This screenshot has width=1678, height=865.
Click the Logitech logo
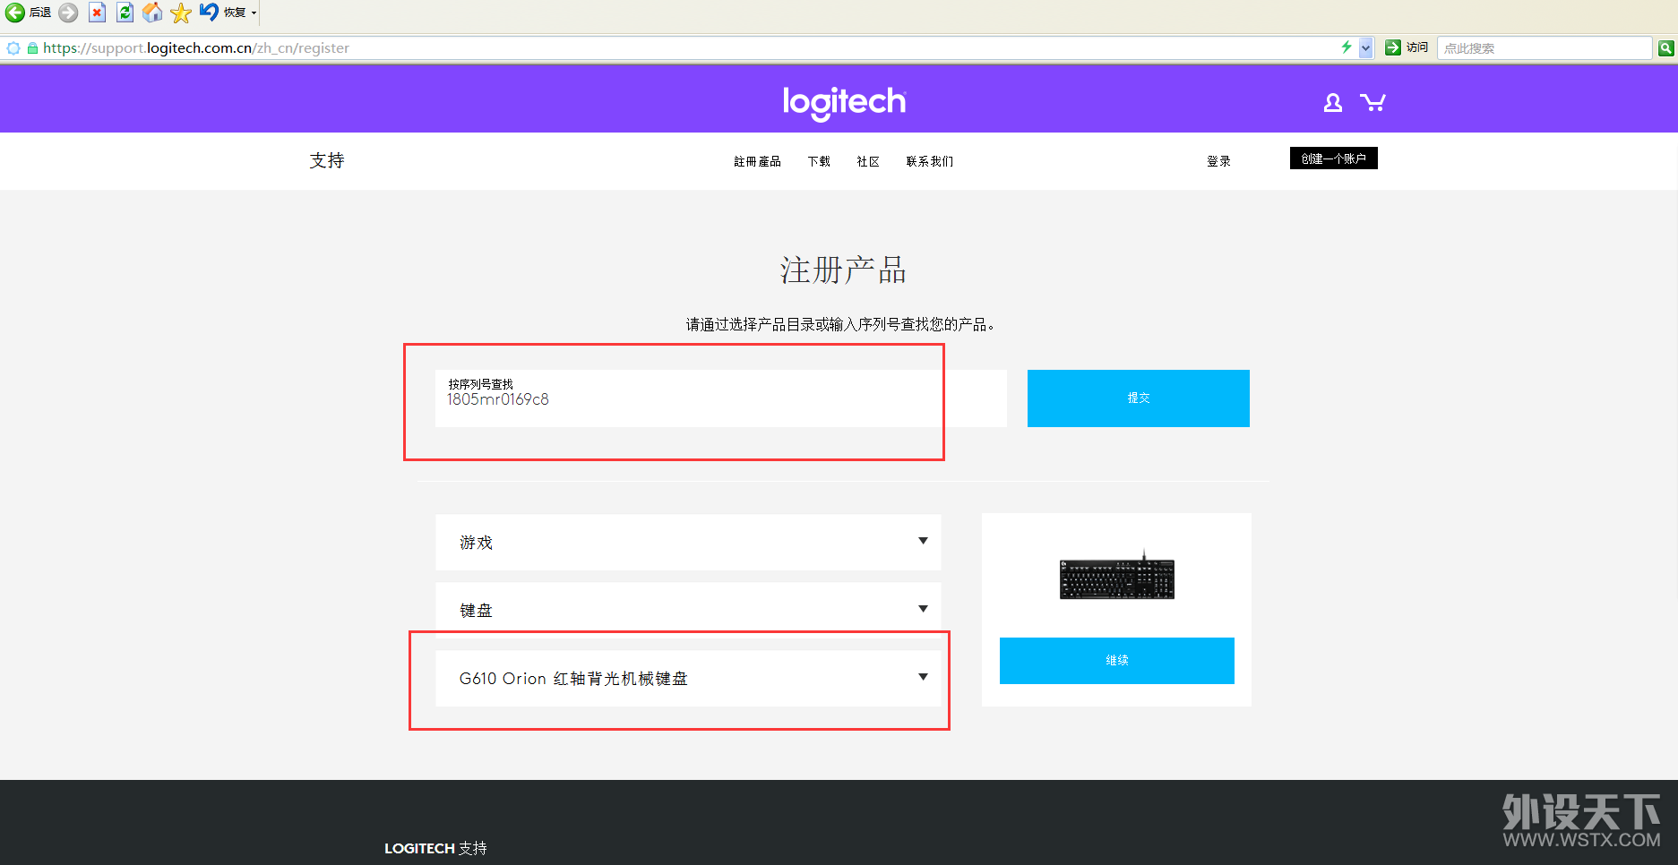[x=844, y=102]
